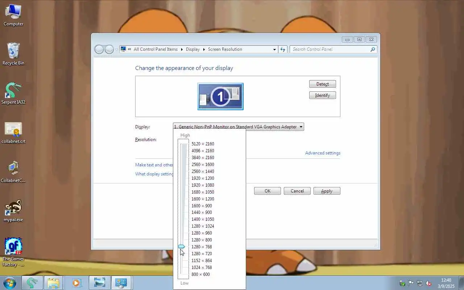Open Advanced settings link
This screenshot has height=290, width=464.
[x=323, y=153]
